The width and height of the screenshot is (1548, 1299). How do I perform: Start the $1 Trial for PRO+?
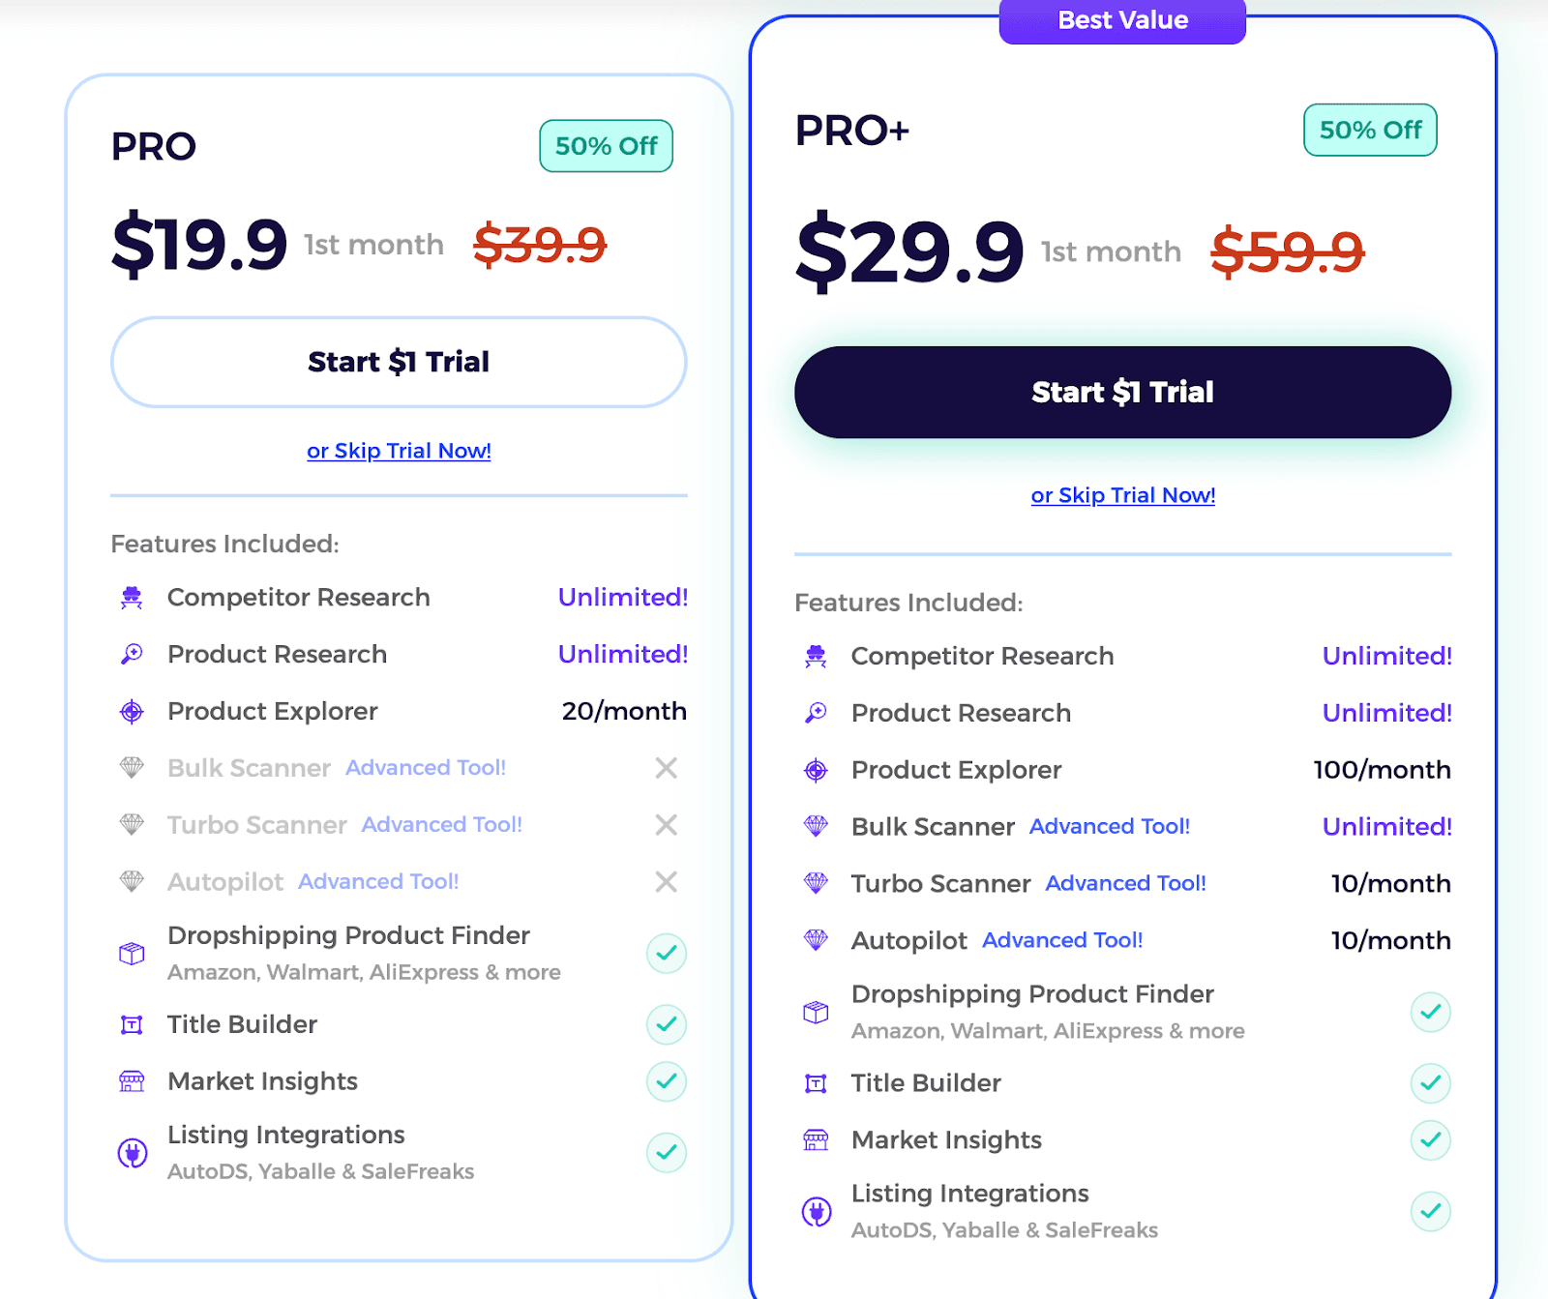(x=1122, y=392)
